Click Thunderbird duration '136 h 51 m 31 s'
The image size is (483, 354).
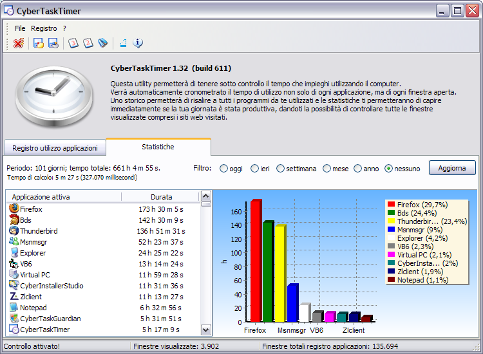click(x=161, y=231)
